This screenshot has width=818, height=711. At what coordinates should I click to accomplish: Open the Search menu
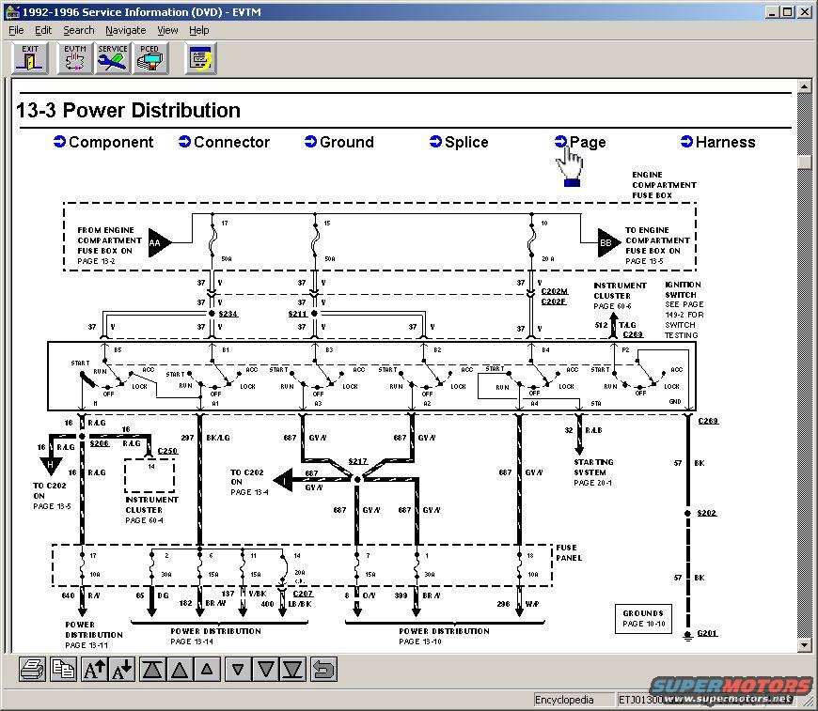[x=79, y=30]
